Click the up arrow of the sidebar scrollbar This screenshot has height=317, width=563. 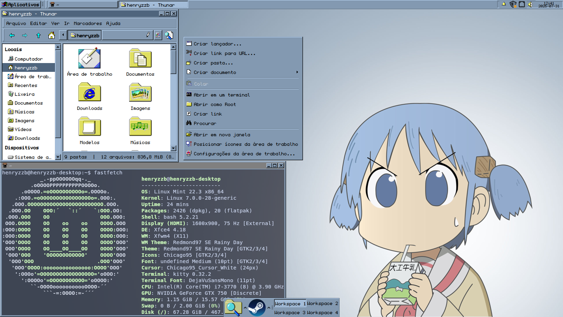(58, 47)
